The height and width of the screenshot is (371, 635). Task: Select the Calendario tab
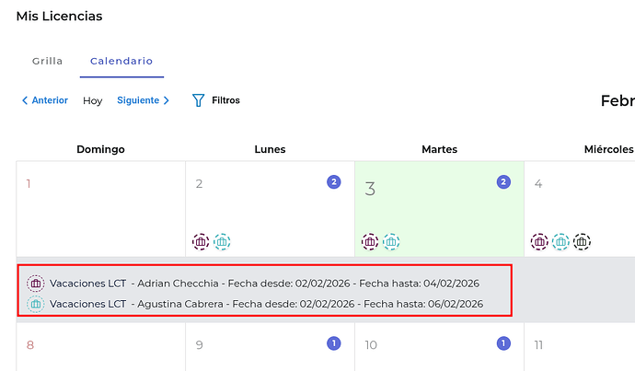coord(121,62)
